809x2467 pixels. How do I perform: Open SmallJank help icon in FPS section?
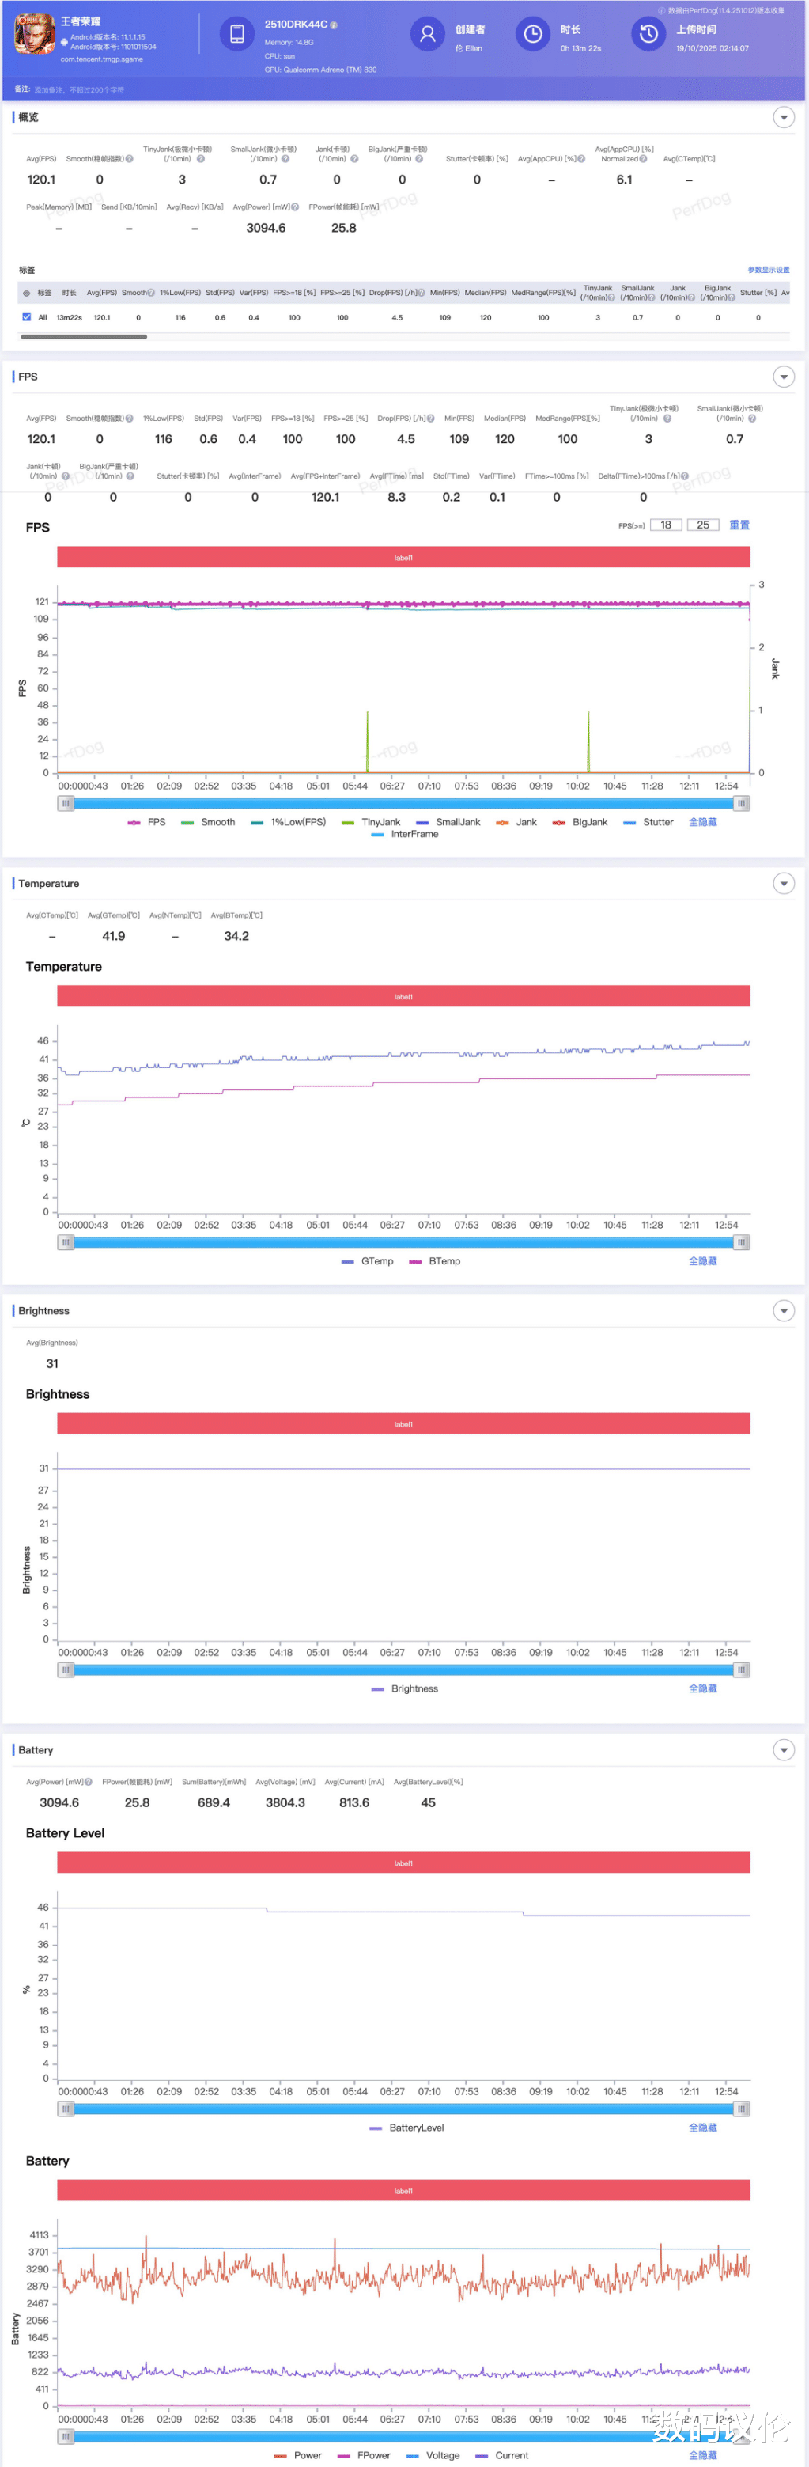coord(751,419)
